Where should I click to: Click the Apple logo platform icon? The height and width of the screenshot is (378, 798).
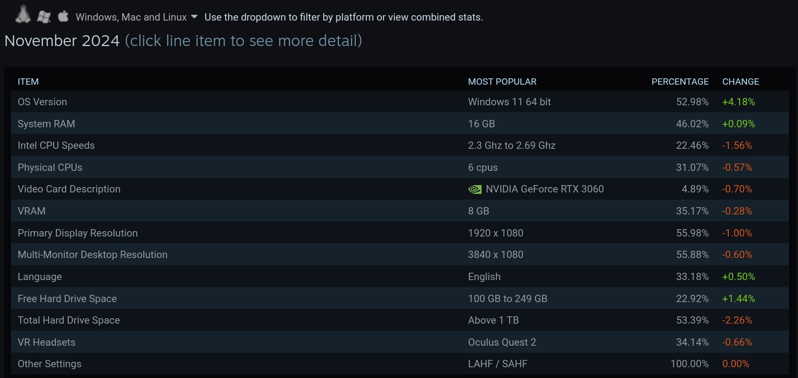pos(63,16)
